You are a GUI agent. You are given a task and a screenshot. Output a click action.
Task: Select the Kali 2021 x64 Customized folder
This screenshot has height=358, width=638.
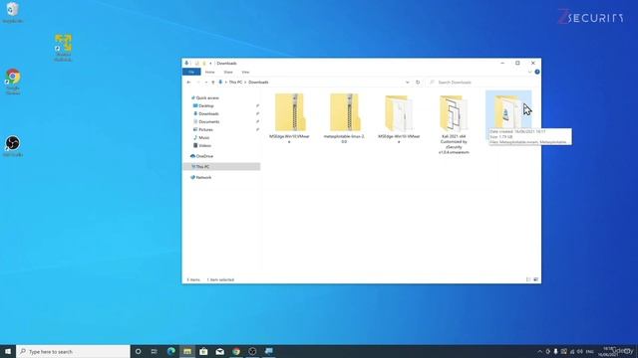click(454, 123)
